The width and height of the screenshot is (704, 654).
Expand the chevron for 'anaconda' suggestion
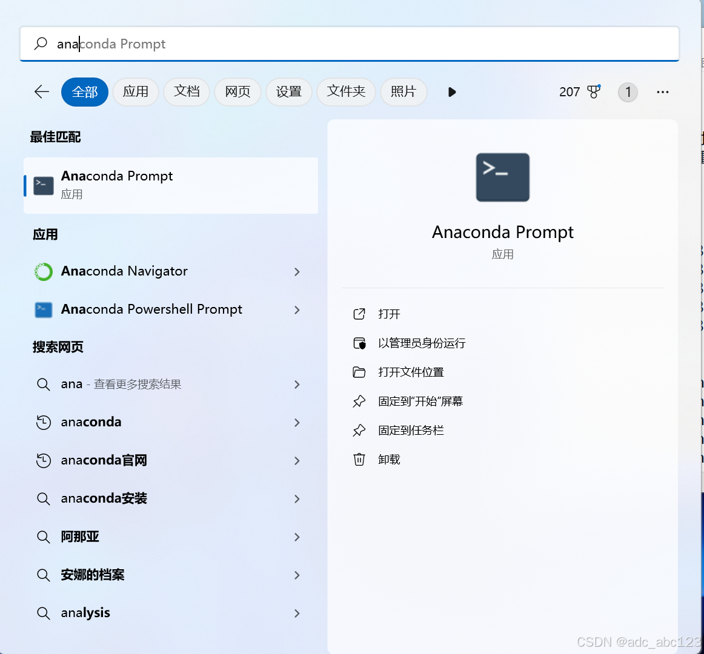pyautogui.click(x=297, y=423)
